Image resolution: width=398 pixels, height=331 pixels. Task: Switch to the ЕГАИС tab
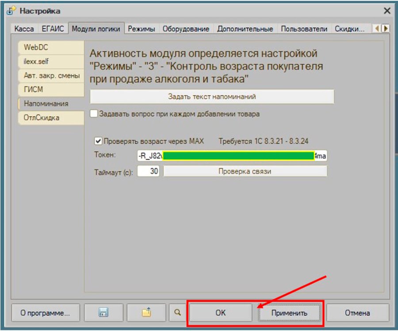click(53, 29)
